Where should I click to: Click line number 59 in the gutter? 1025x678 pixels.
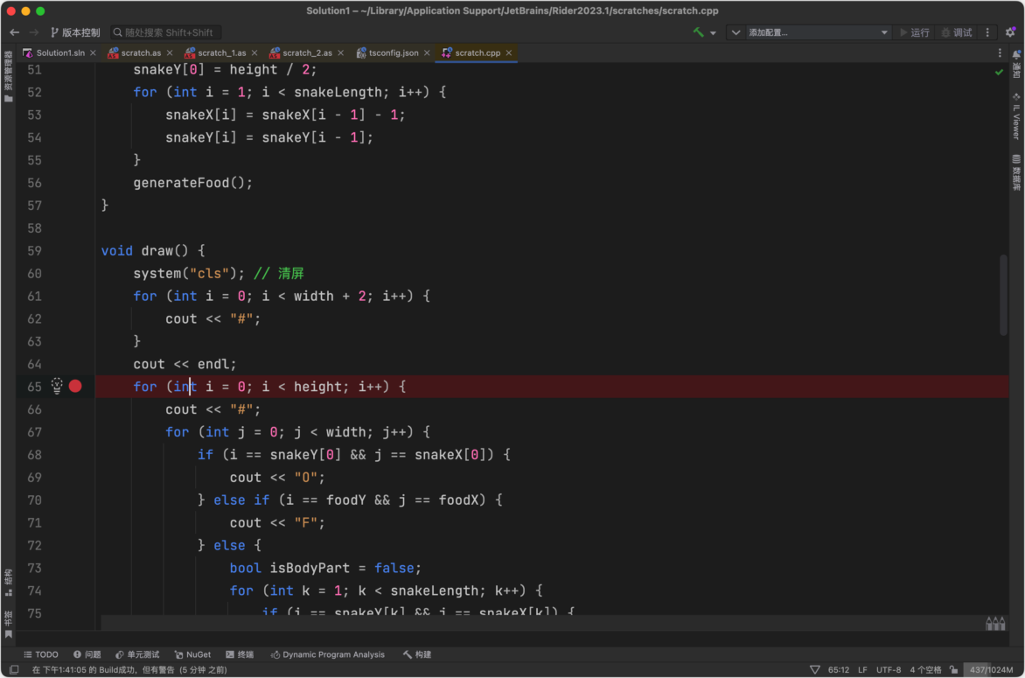coord(35,251)
